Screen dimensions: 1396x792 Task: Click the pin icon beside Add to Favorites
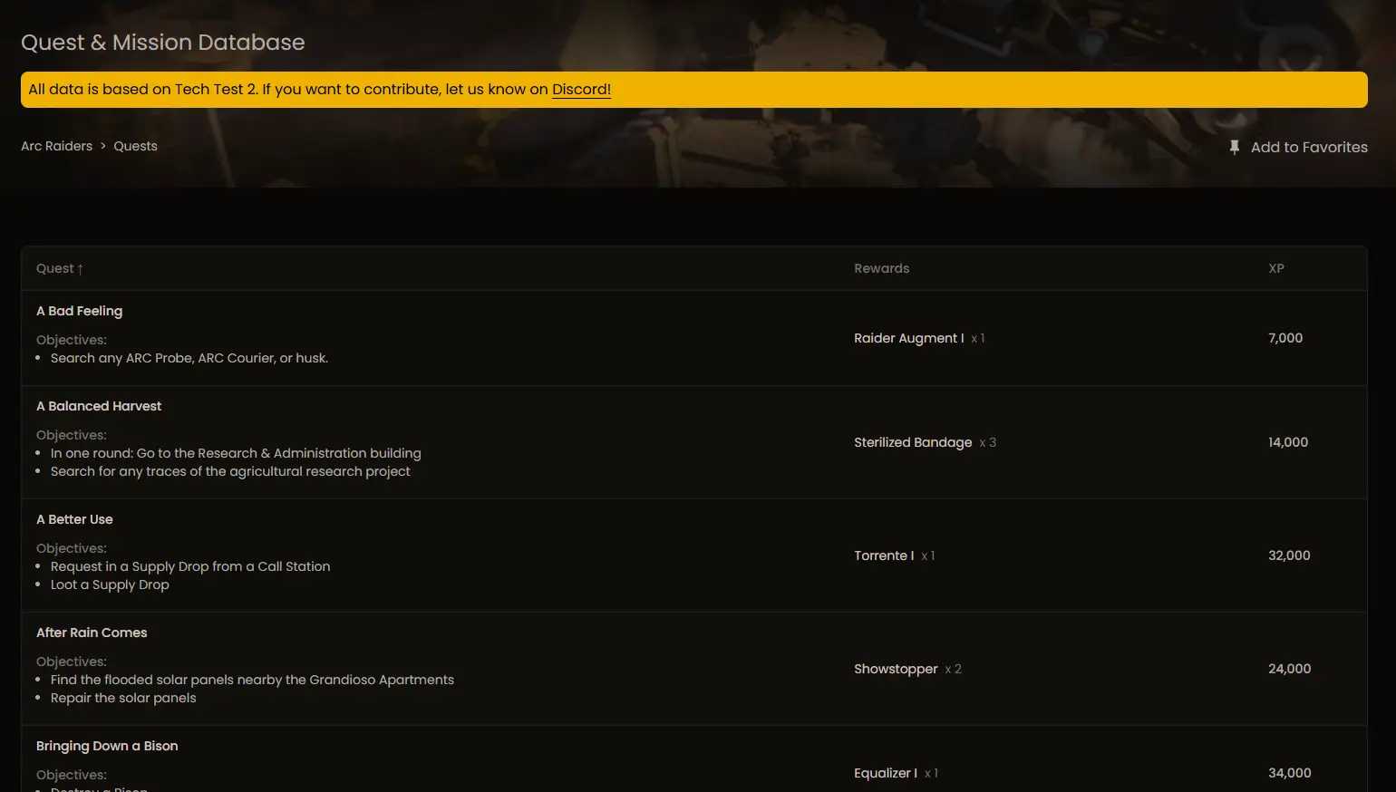click(1234, 147)
